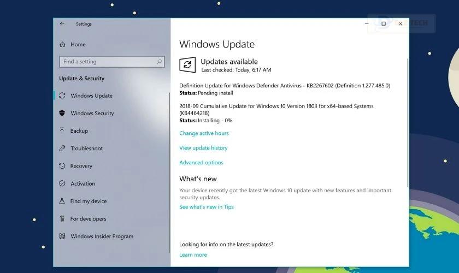Click the Find my device person icon
The width and height of the screenshot is (459, 273).
click(x=62, y=201)
